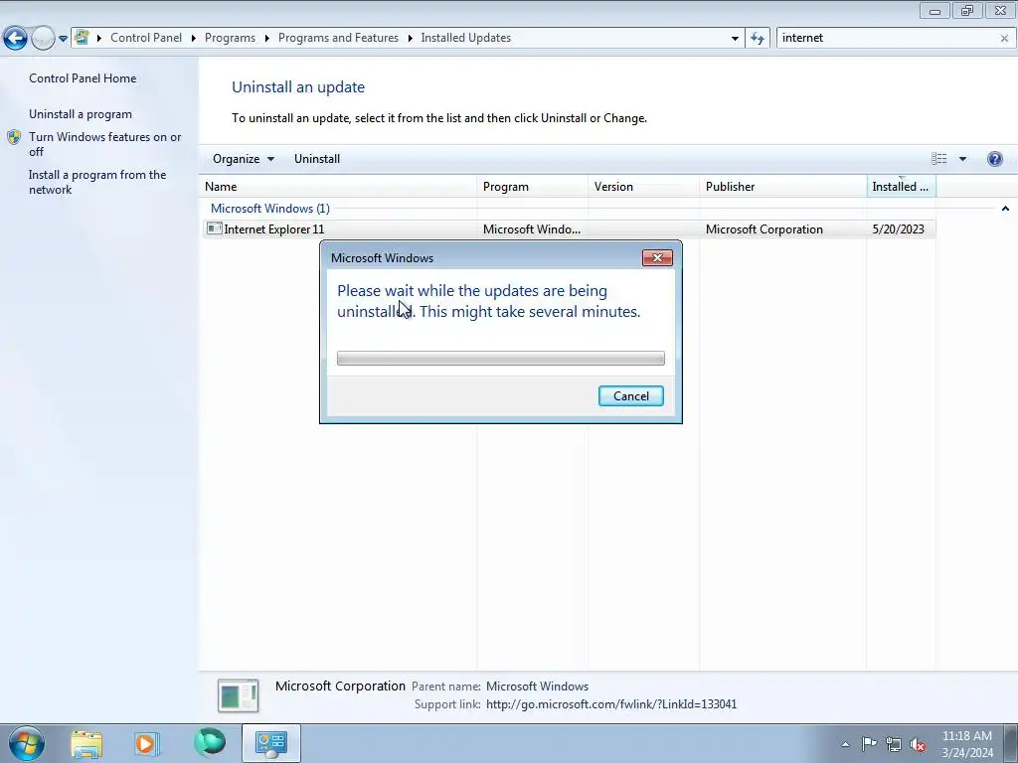The width and height of the screenshot is (1018, 763).
Task: Sort by the Installed On column header
Action: pos(901,187)
